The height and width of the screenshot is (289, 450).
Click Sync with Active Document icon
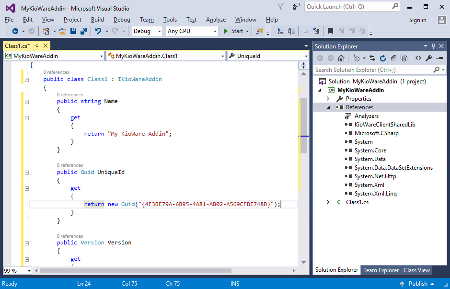point(372,58)
